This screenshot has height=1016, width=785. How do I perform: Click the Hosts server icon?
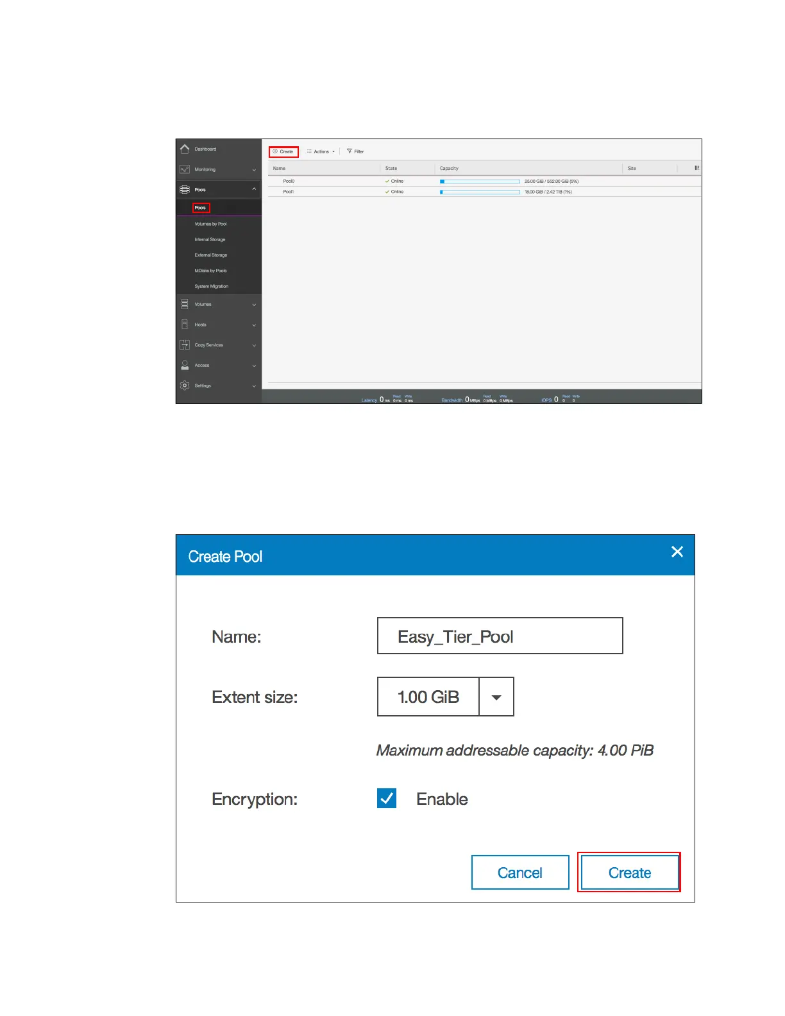pyautogui.click(x=185, y=325)
